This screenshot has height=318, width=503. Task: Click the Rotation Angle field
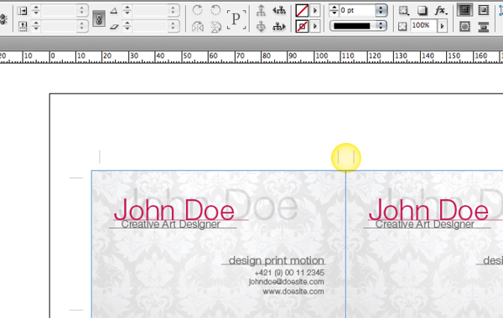151,11
